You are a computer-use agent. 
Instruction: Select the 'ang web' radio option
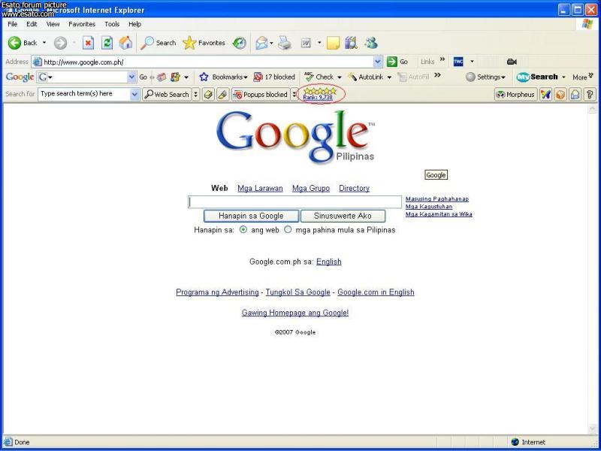tap(243, 230)
